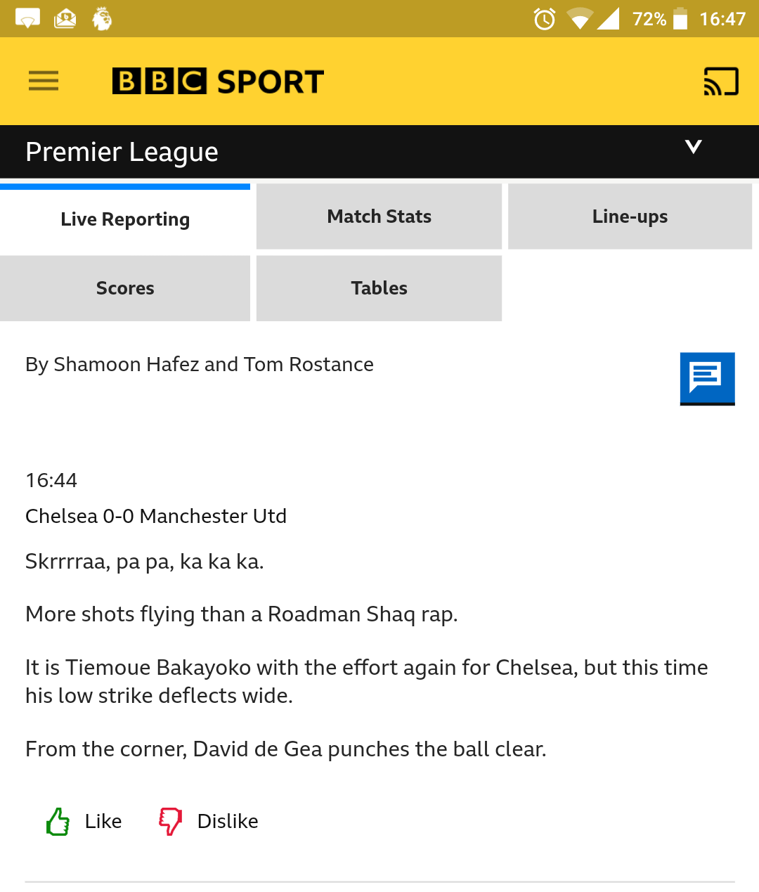
Task: Switch to the Match Stats tab
Action: click(379, 216)
